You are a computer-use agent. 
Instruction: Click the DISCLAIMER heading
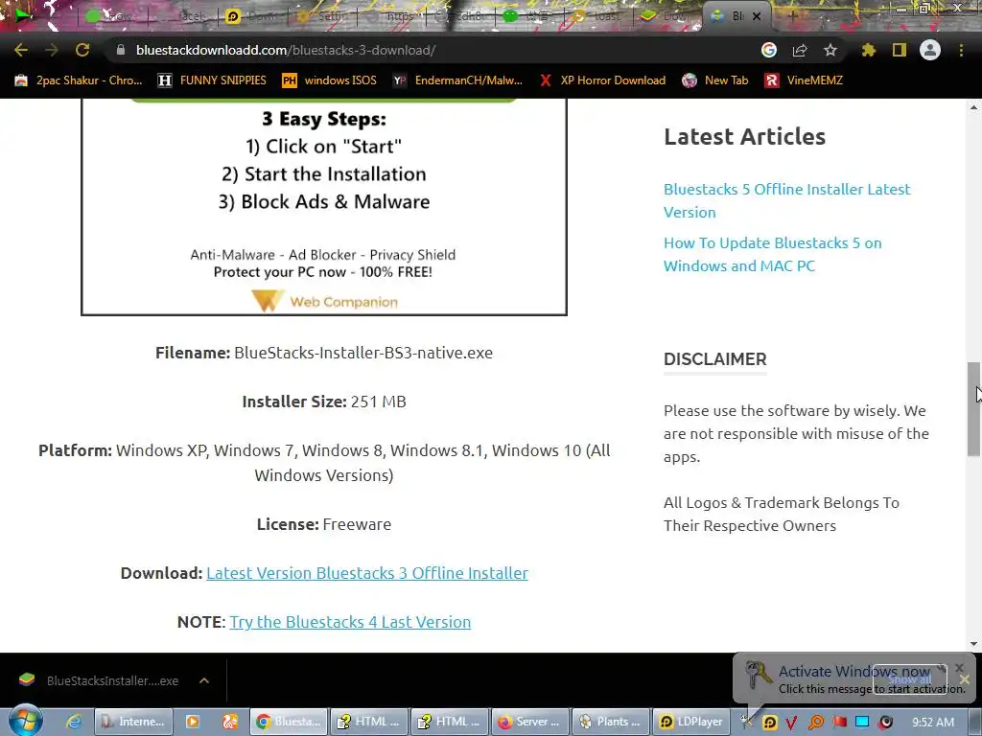[x=714, y=359]
